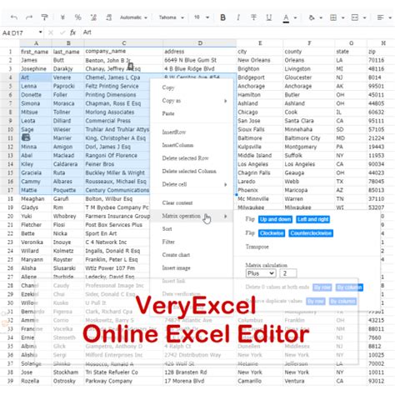
Task: Set horizontal text alignment icon
Action: tap(380, 17)
